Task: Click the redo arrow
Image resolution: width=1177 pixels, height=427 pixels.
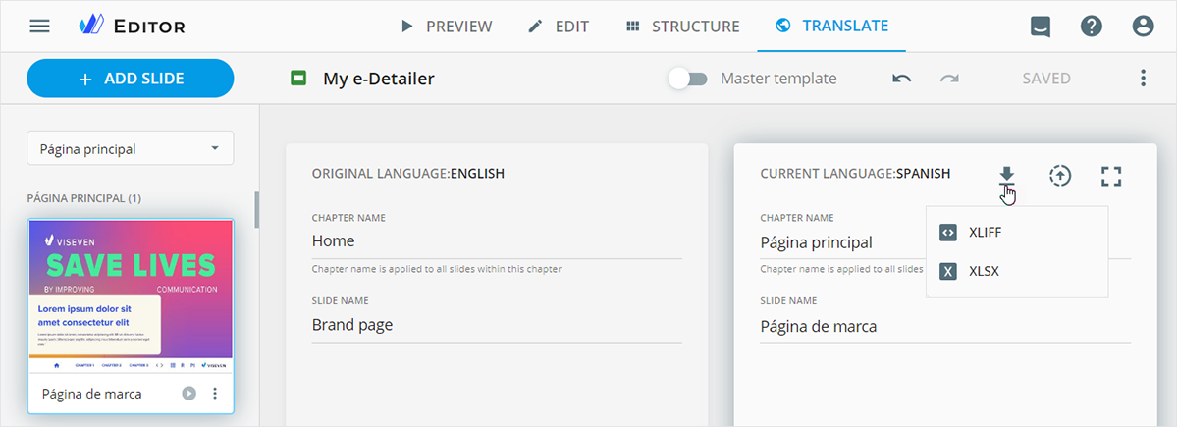Action: (x=949, y=79)
